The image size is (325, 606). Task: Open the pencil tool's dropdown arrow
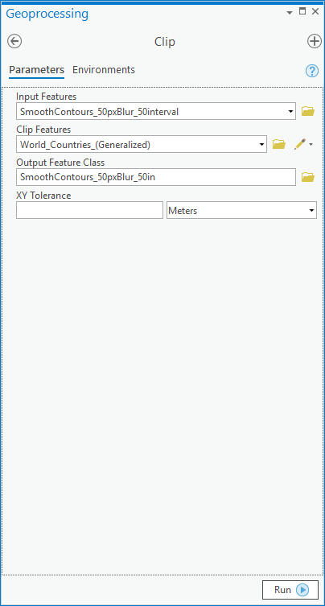311,145
